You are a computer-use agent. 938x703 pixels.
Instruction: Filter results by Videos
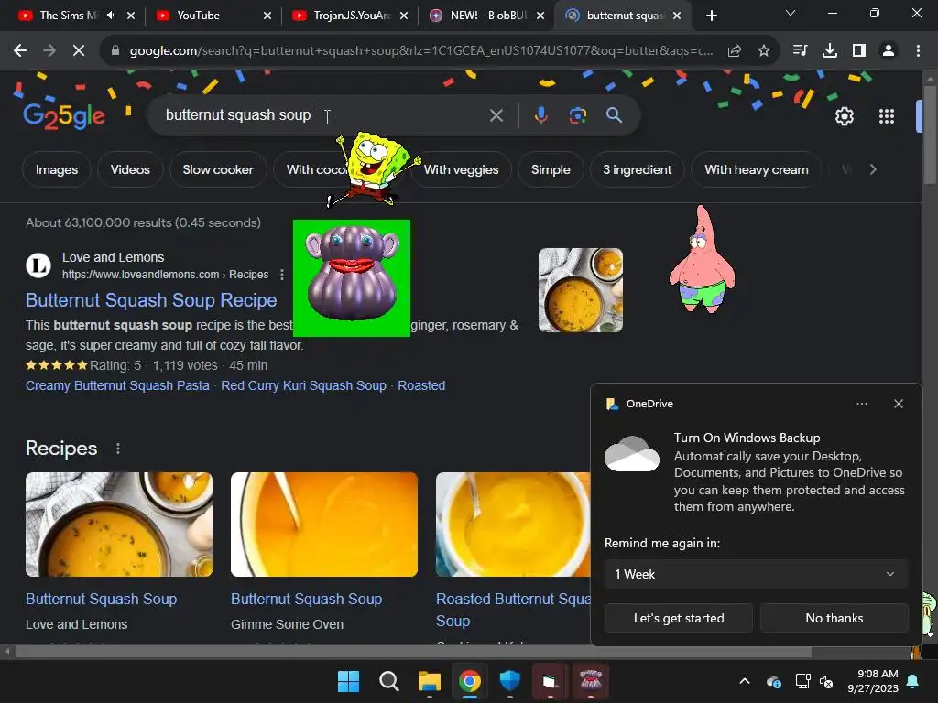pyautogui.click(x=130, y=169)
